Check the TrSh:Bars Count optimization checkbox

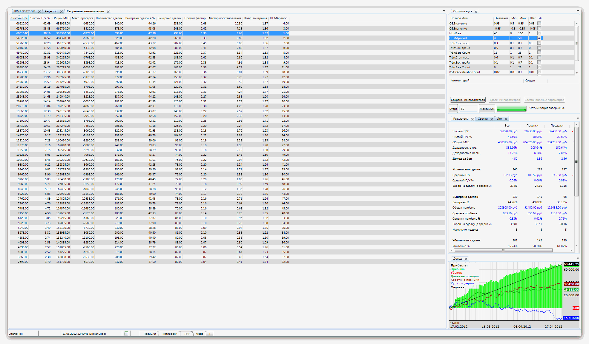(x=539, y=53)
